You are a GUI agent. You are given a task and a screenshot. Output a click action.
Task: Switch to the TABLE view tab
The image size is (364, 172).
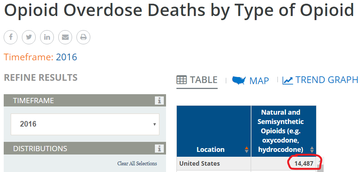(x=197, y=80)
